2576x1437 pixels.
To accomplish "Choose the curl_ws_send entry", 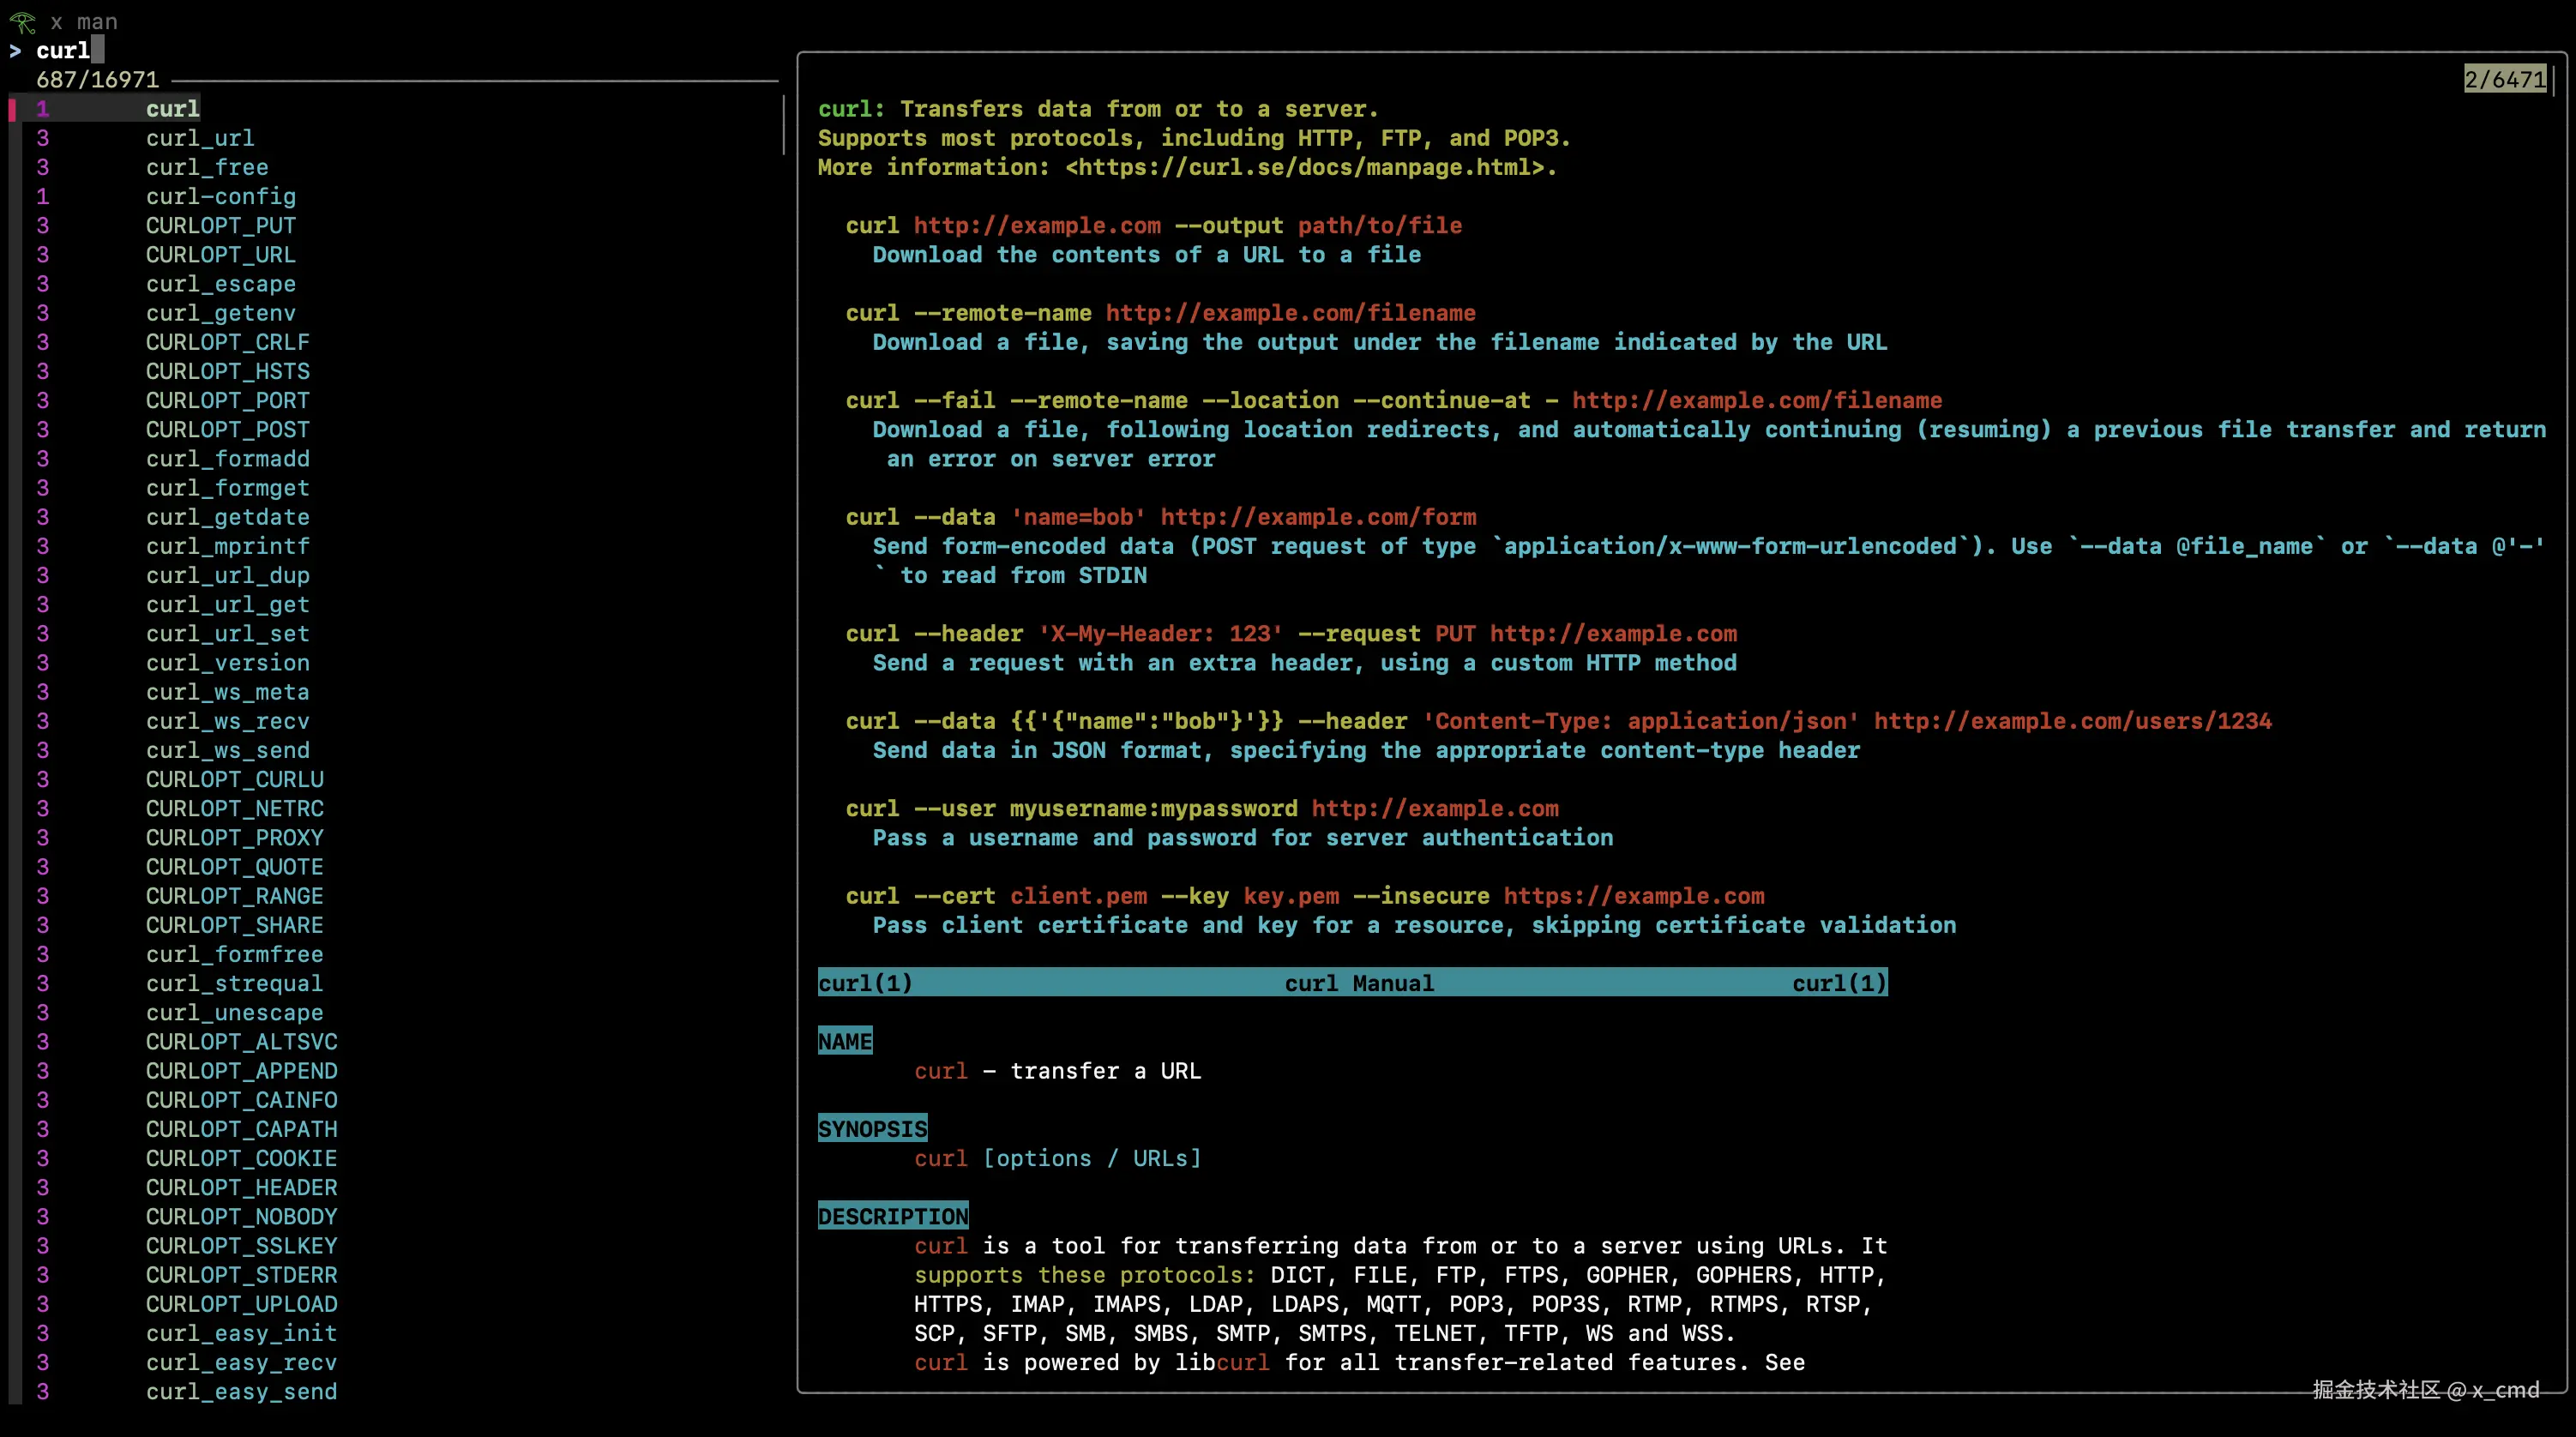I will [x=227, y=750].
